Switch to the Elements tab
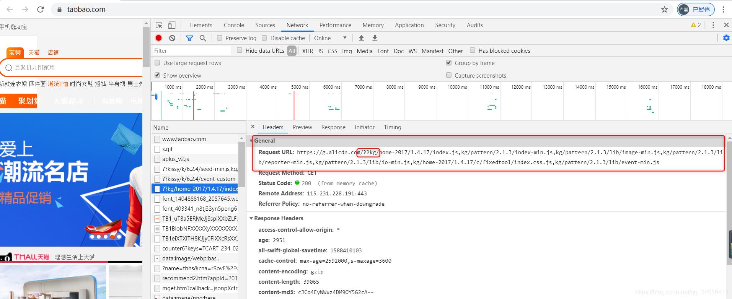This screenshot has width=732, height=299. tap(201, 25)
